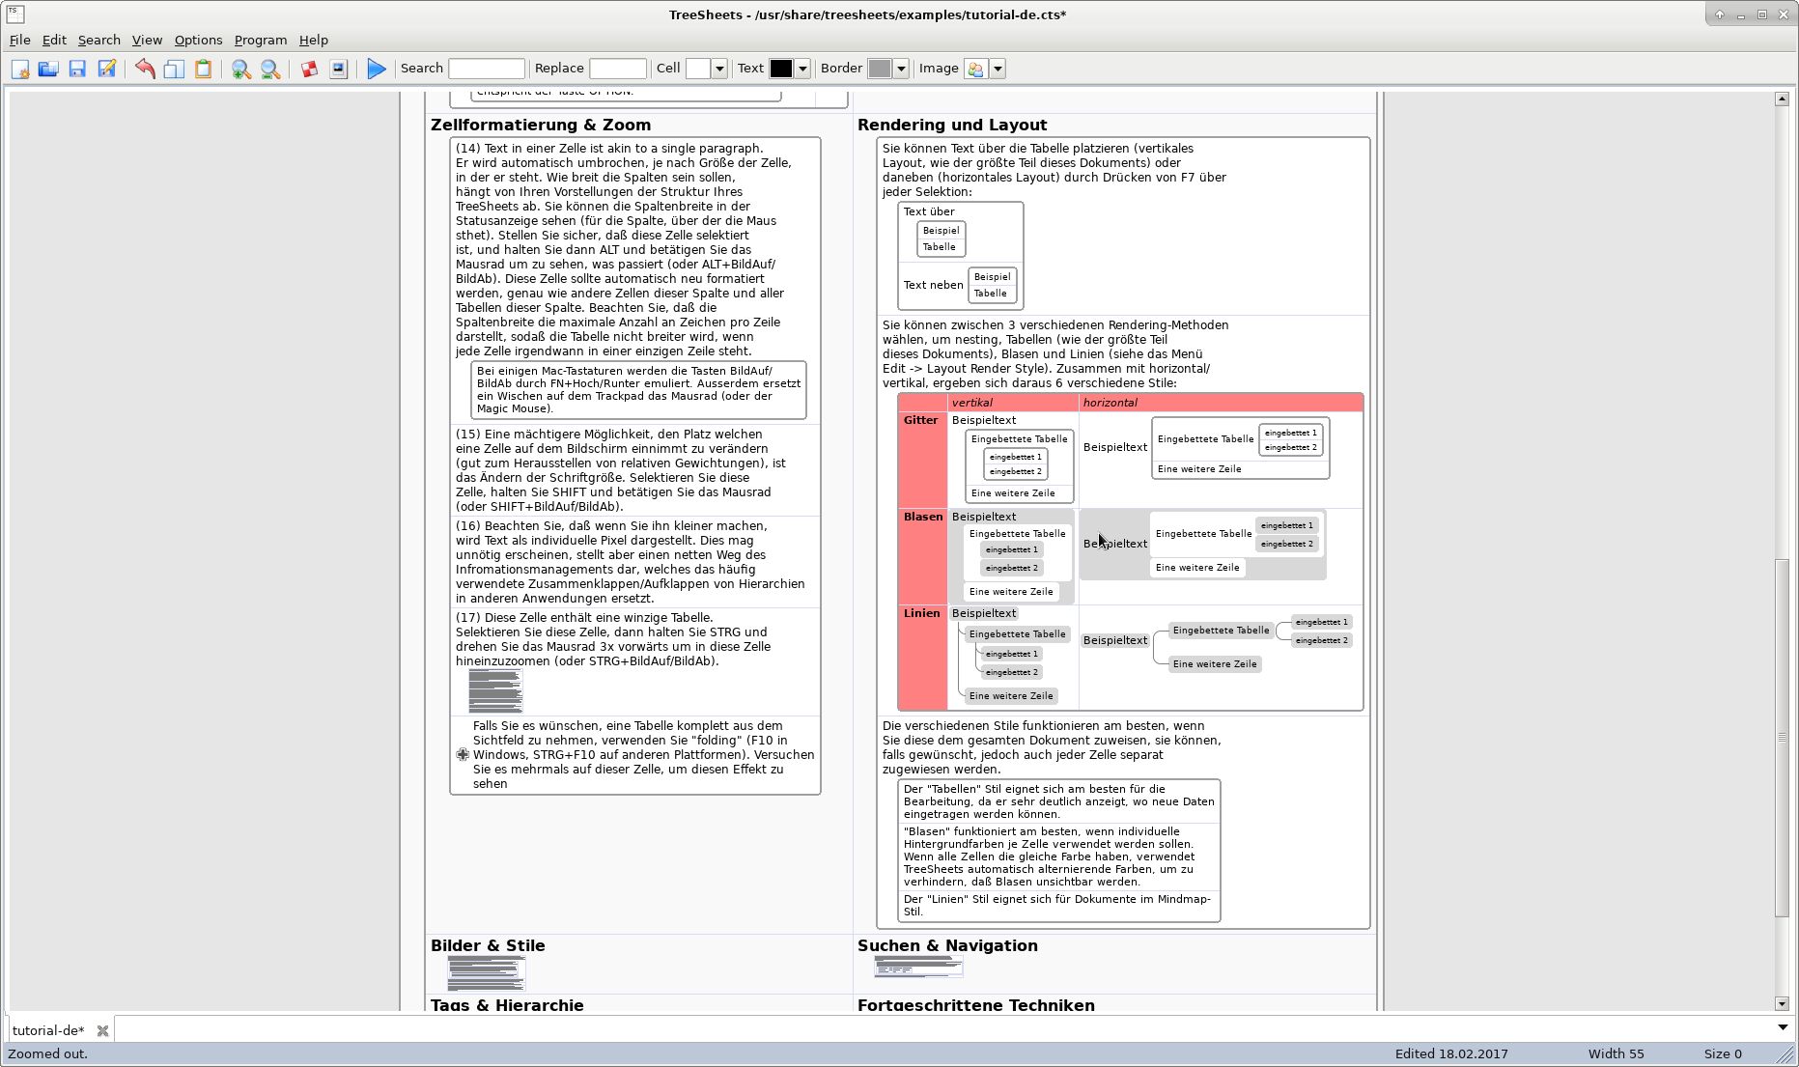Viewport: 1799px width, 1067px height.
Task: Click the 'Width 55' status bar entry
Action: 1616,1053
